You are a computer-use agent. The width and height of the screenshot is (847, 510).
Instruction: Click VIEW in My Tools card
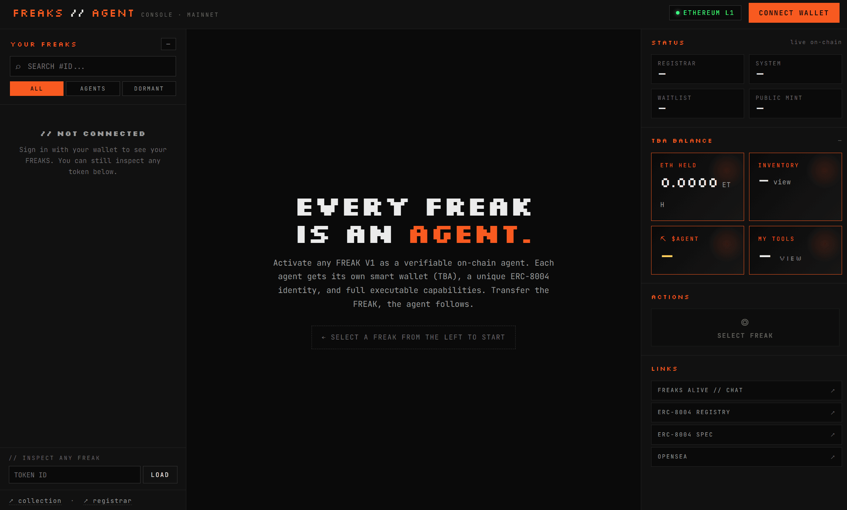791,258
